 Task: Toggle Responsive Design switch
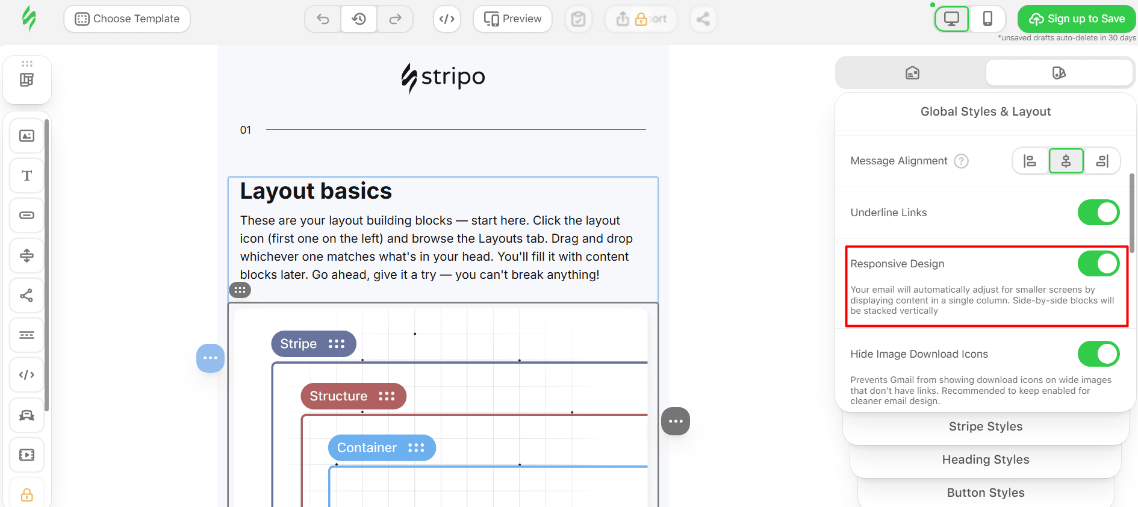1098,264
